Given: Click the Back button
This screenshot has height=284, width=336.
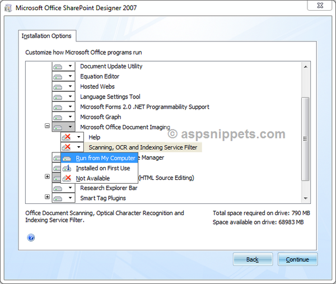Looking at the screenshot, I should [253, 259].
